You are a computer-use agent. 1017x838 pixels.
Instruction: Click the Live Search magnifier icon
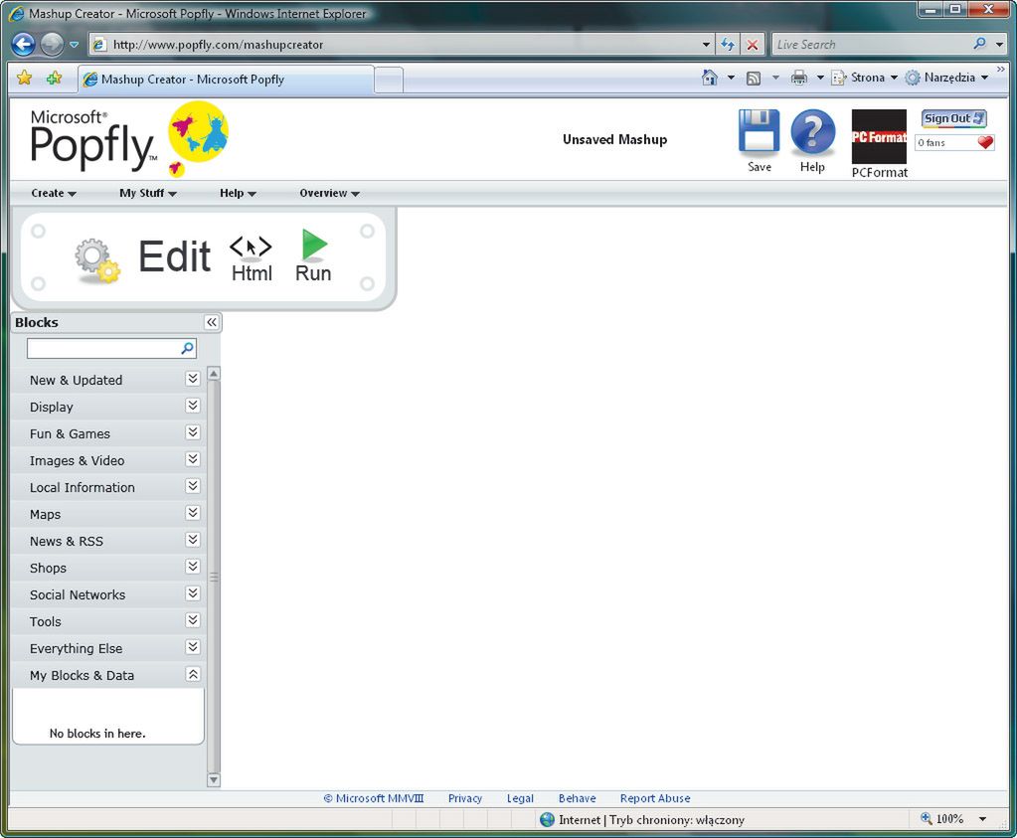coord(979,44)
